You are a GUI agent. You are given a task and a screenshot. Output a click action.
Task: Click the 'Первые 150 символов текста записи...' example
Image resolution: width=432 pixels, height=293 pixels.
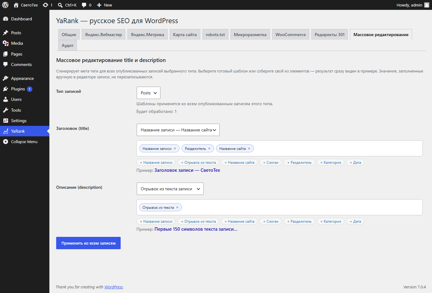coord(196,229)
